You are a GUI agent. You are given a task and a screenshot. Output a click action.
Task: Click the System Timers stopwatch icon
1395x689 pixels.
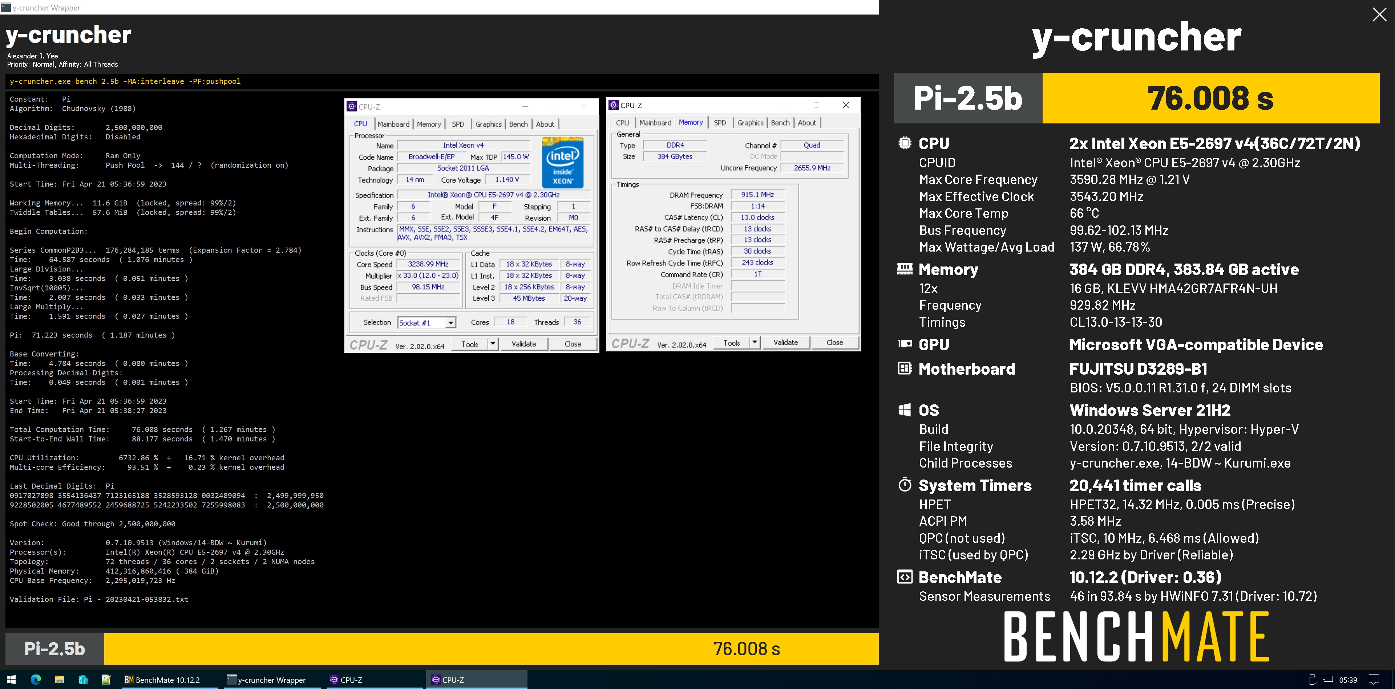pos(904,484)
